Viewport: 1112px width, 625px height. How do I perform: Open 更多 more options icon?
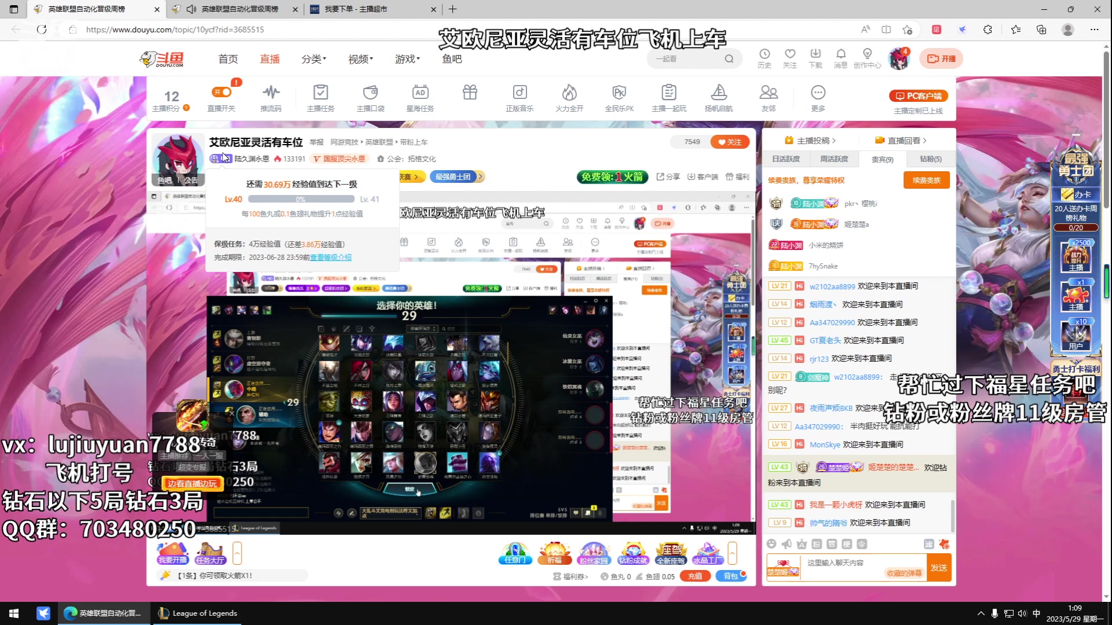pos(818,97)
